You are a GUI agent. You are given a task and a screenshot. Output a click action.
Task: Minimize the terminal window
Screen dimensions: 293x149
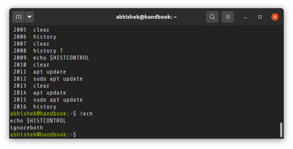pyautogui.click(x=245, y=17)
